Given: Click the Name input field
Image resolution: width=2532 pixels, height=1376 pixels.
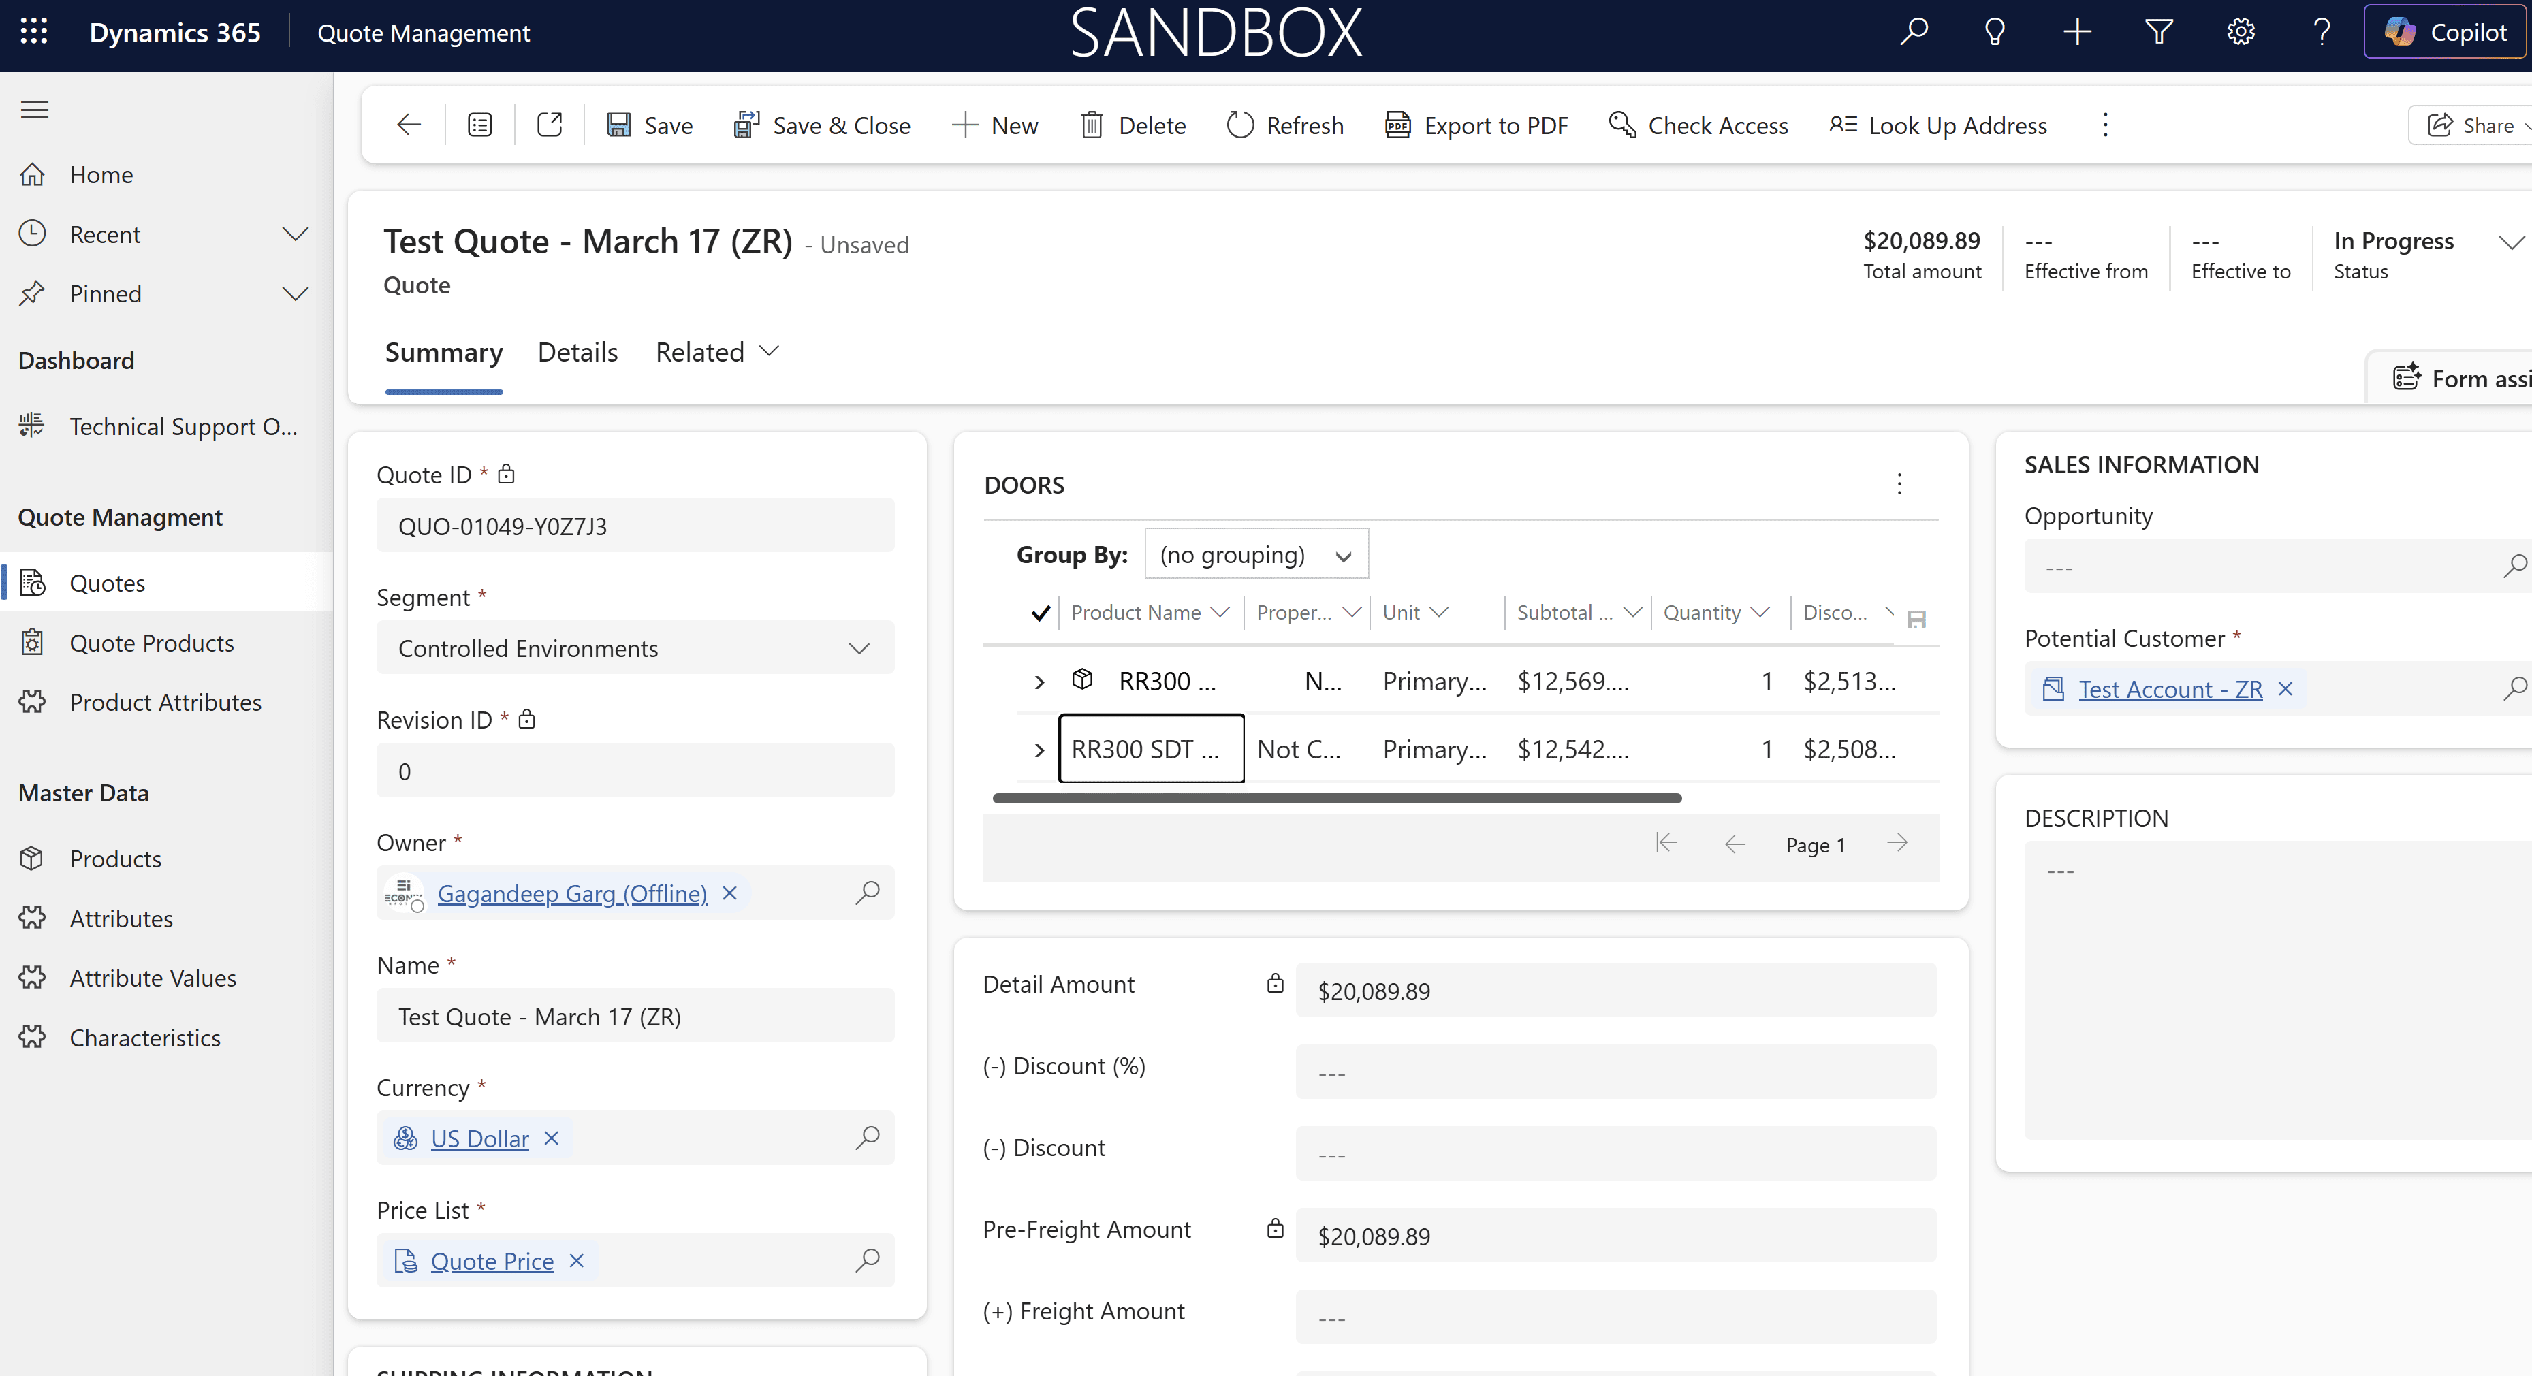Looking at the screenshot, I should [635, 1015].
